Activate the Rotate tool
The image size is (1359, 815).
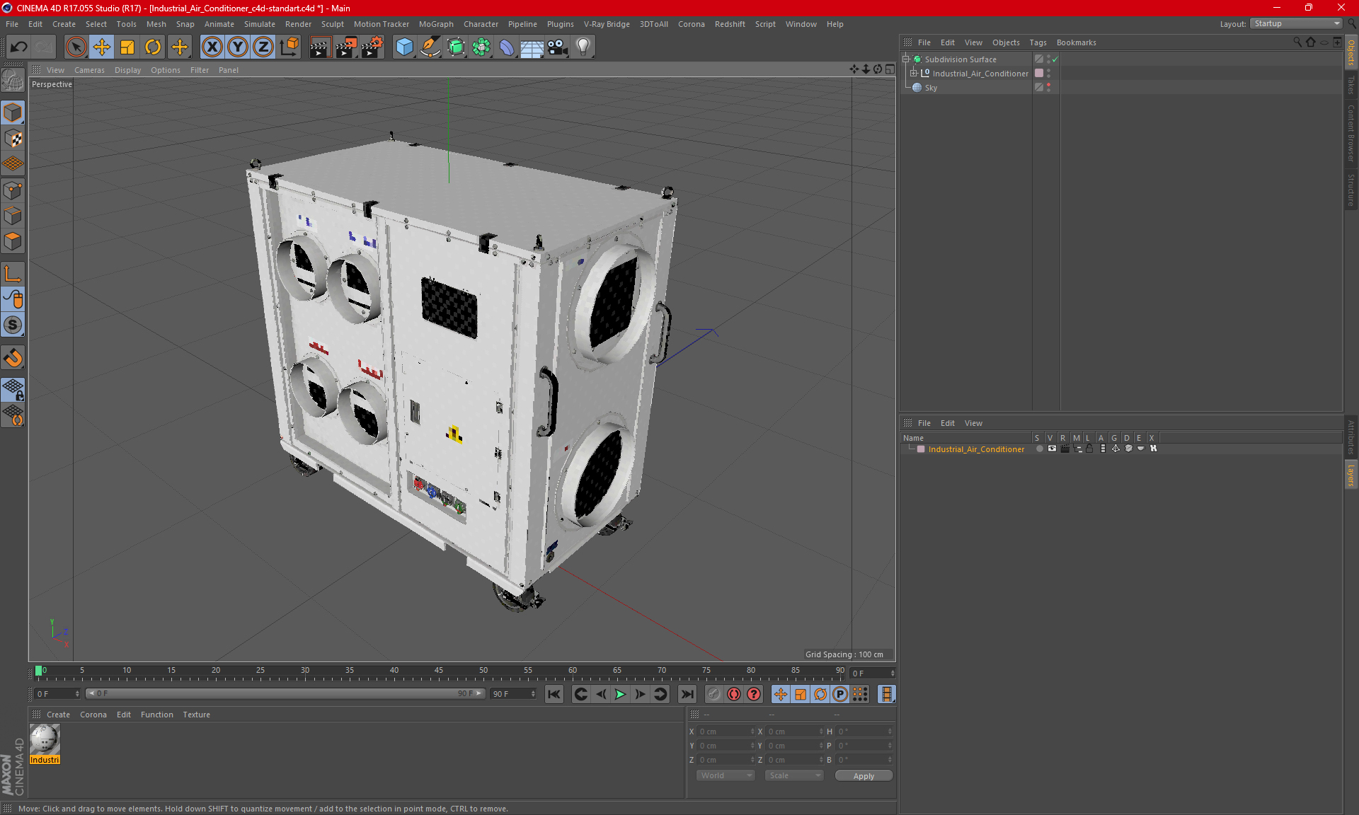[x=153, y=47]
